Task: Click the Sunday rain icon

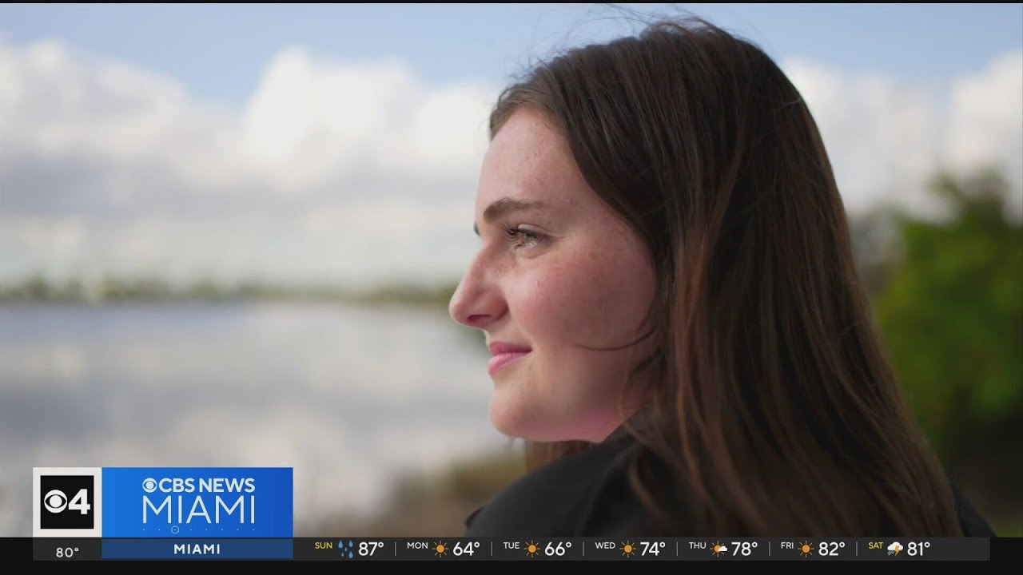Action: (345, 549)
